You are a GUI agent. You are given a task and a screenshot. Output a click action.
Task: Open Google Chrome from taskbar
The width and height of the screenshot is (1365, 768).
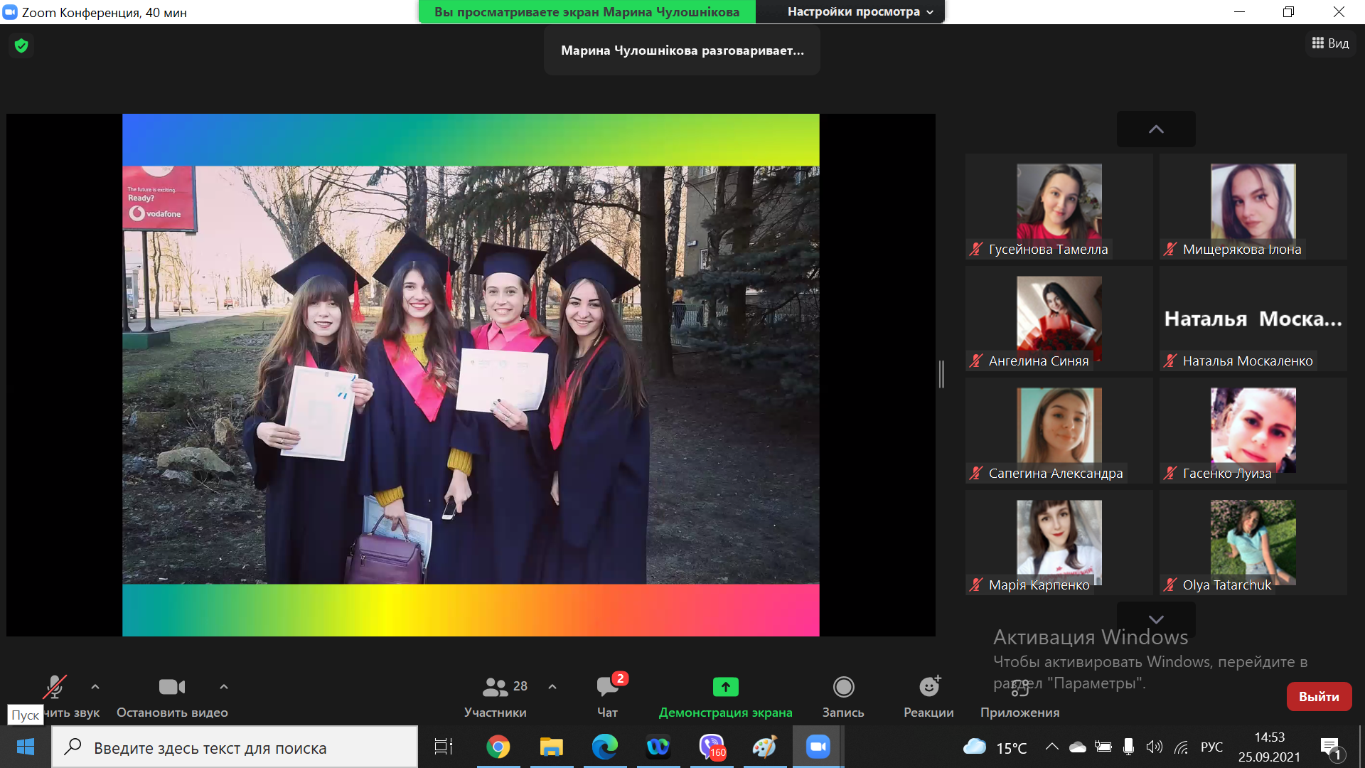498,747
